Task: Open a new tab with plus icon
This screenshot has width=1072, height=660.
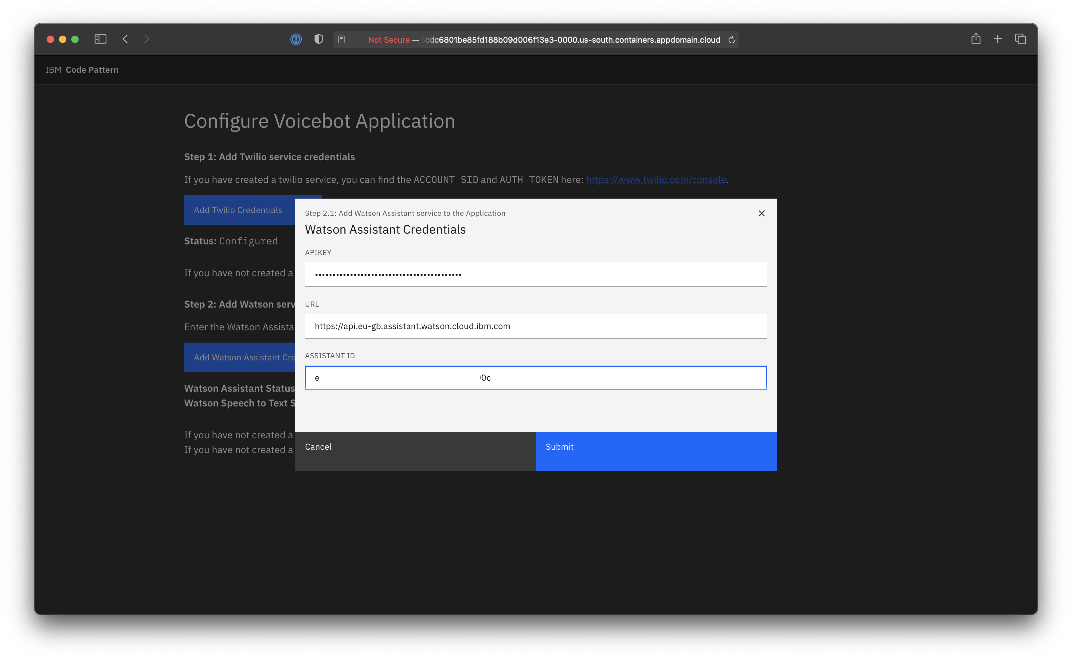Action: coord(998,39)
